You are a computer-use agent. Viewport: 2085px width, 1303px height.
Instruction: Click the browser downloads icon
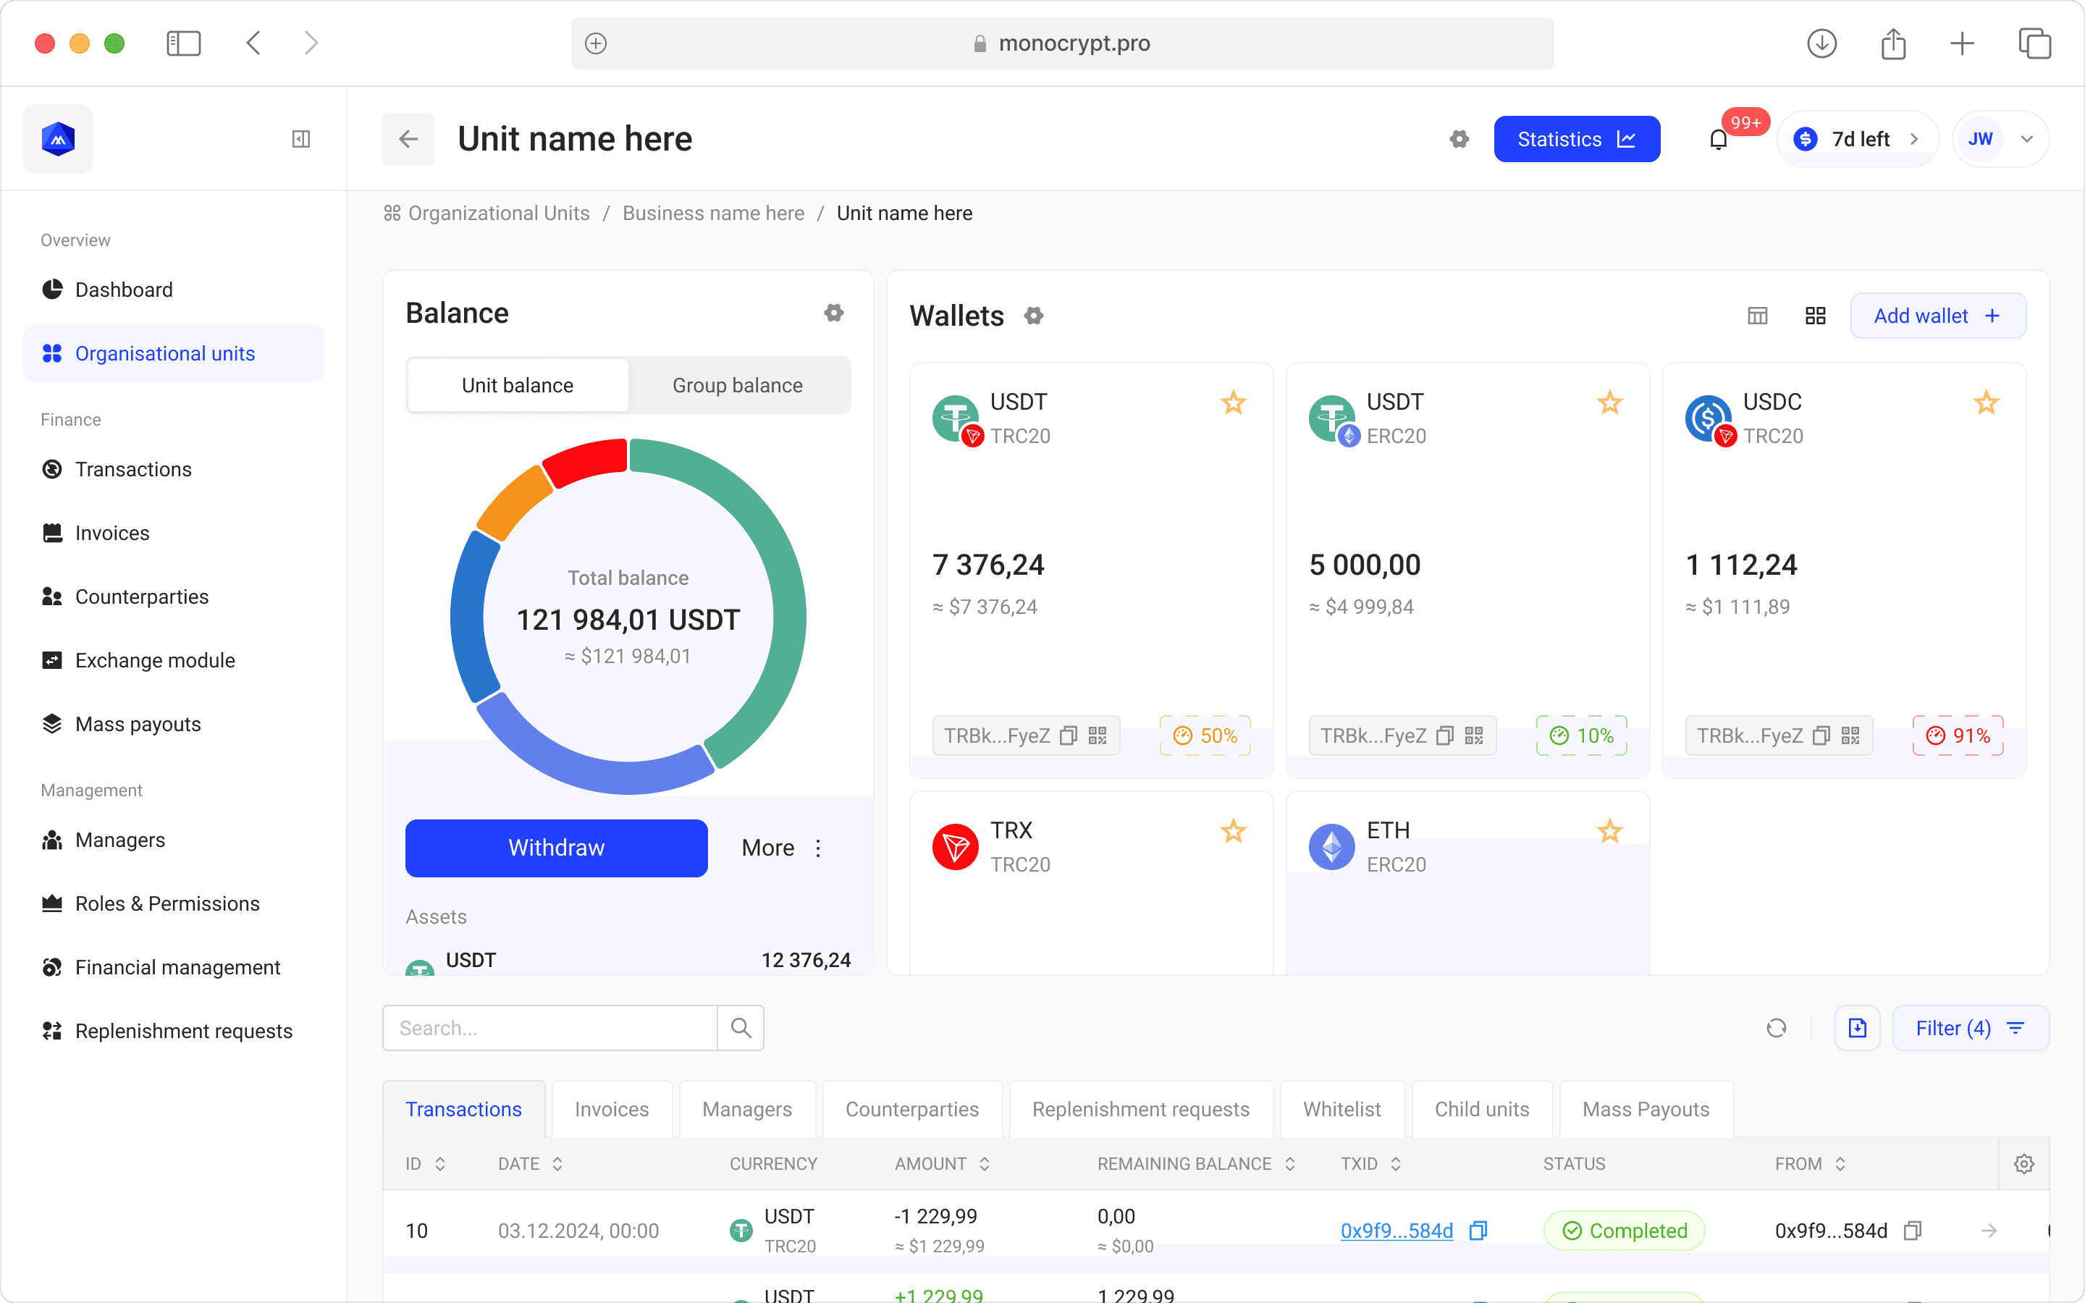point(1821,43)
